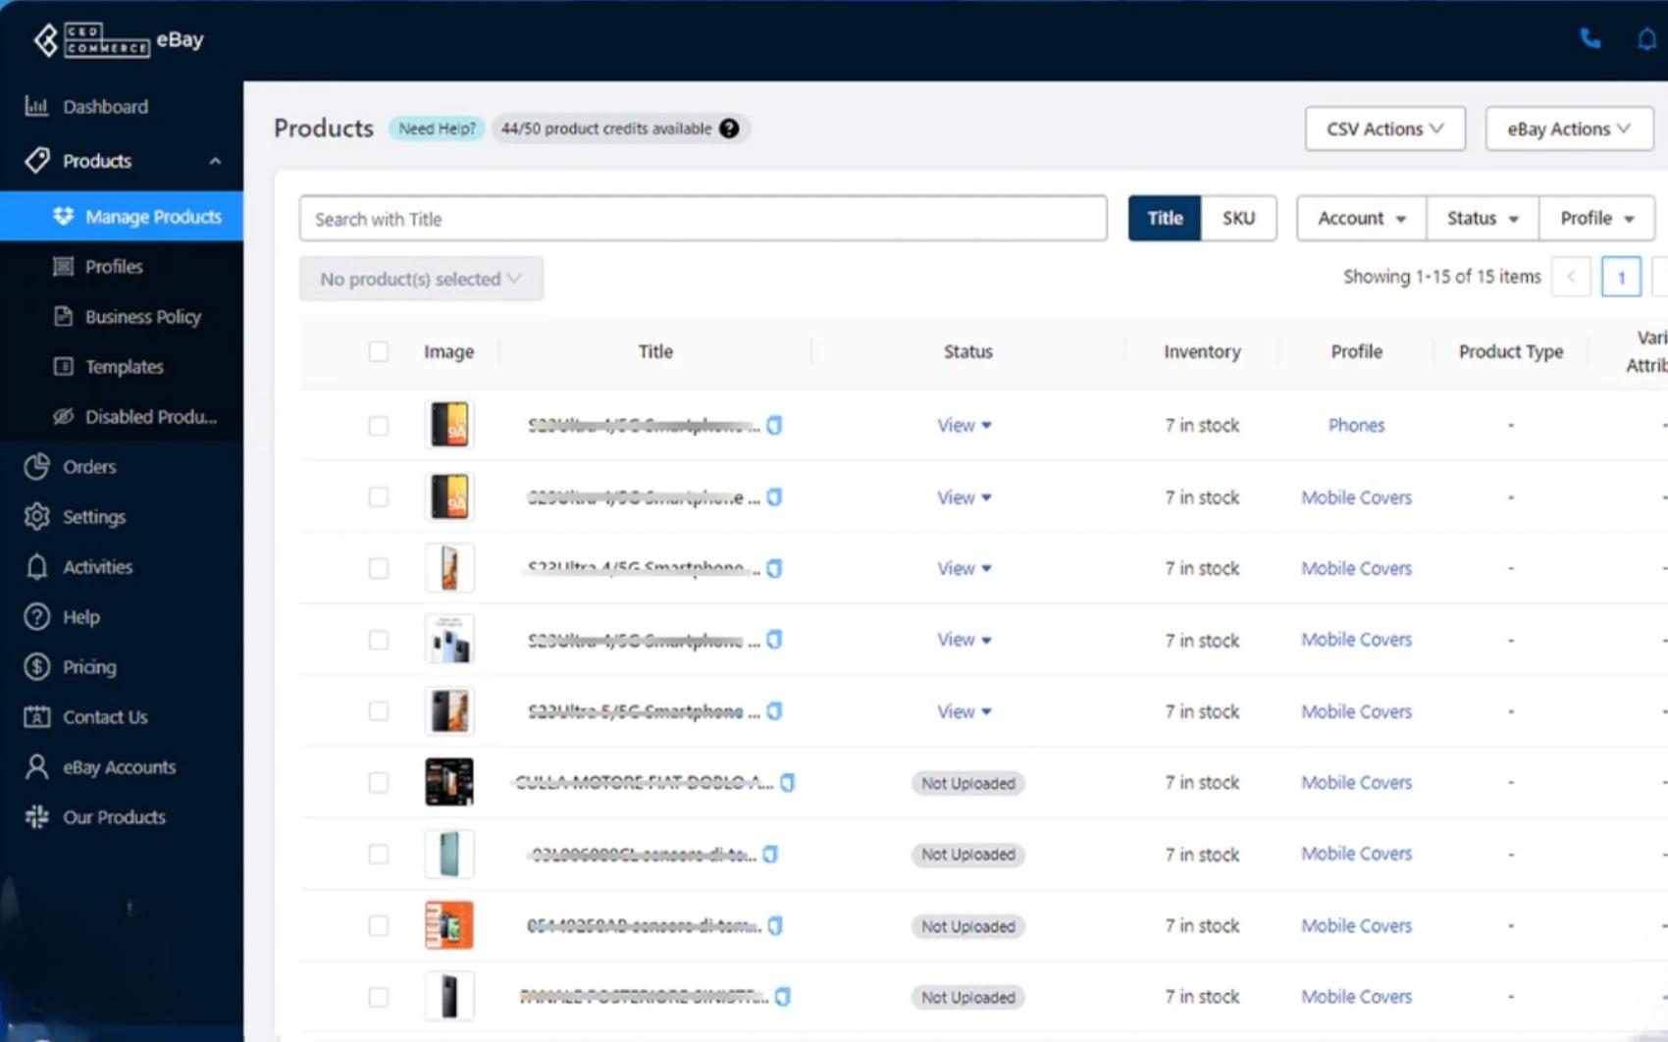
Task: Click the Business Policy document icon
Action: tap(64, 316)
